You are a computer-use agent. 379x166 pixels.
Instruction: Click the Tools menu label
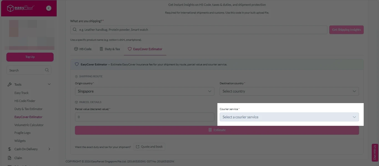(18, 85)
